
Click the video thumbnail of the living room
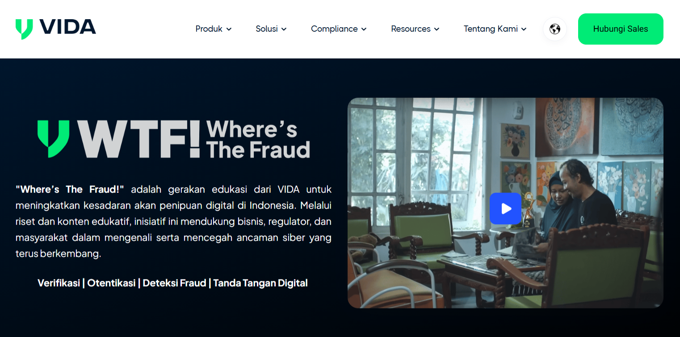(505, 203)
